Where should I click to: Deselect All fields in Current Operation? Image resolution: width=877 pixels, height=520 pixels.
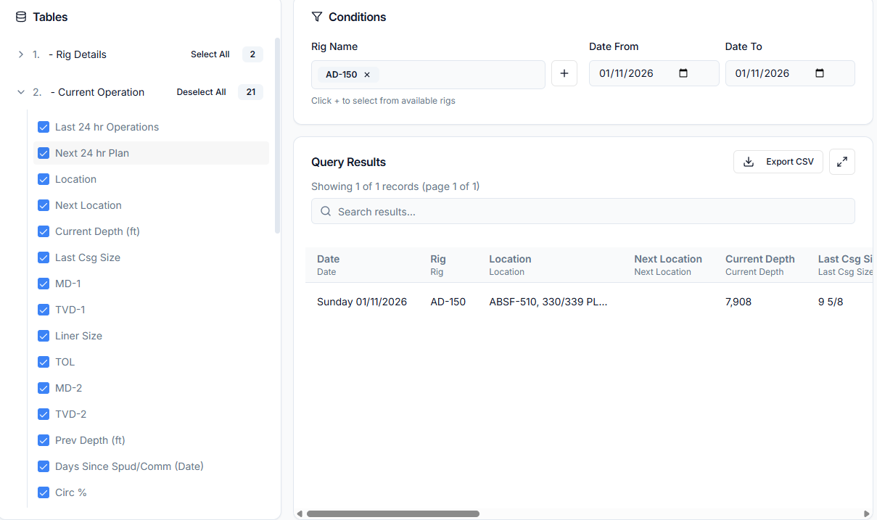tap(201, 92)
